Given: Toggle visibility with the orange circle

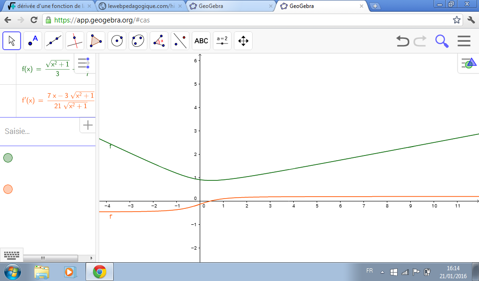Looking at the screenshot, I should click(x=8, y=189).
